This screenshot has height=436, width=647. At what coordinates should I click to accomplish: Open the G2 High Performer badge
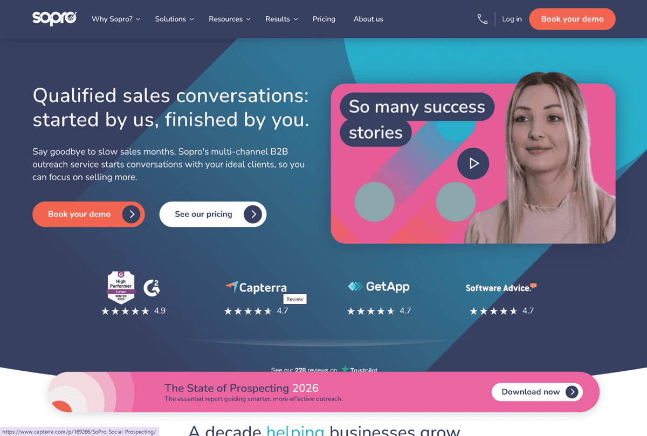click(121, 287)
